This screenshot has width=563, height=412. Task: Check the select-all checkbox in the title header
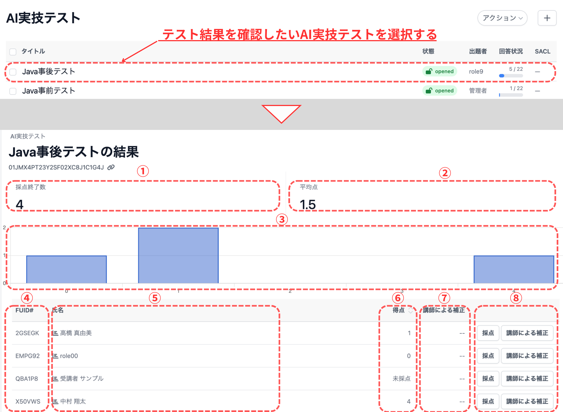13,51
